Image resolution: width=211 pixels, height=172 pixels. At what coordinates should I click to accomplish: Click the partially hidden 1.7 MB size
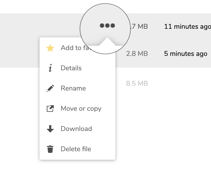139,27
